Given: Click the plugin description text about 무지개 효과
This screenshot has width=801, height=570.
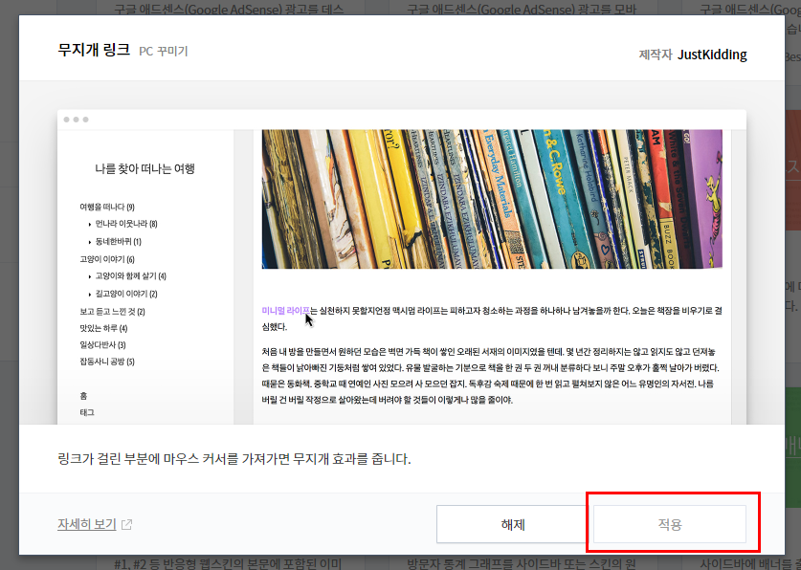Looking at the screenshot, I should coord(234,459).
